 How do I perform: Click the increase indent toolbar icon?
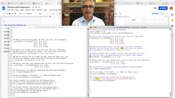tap(116, 14)
